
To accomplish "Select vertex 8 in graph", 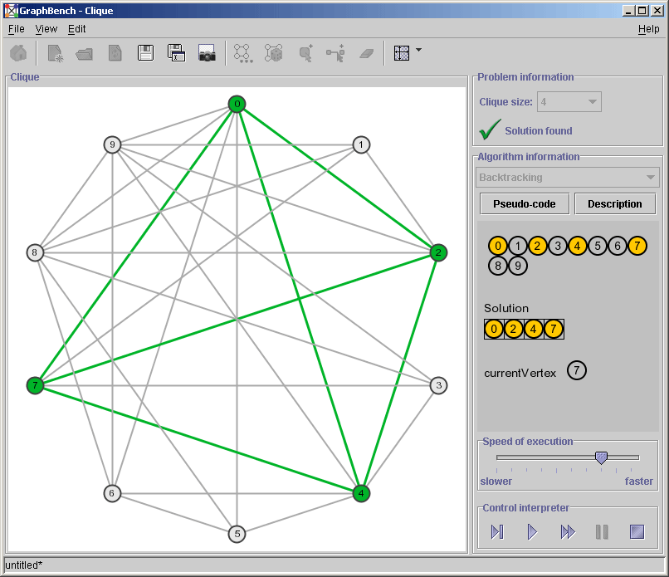I will 35,252.
